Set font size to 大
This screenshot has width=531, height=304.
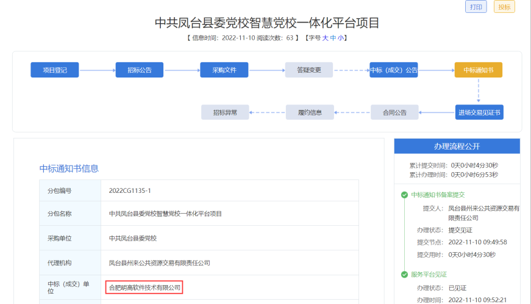[325, 38]
